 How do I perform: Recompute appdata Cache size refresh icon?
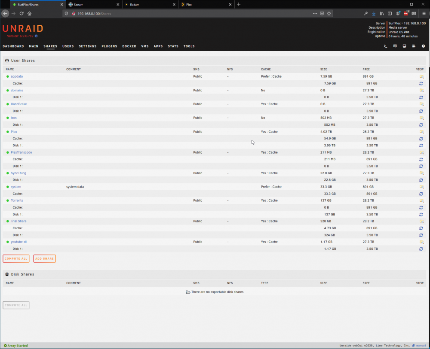[421, 83]
